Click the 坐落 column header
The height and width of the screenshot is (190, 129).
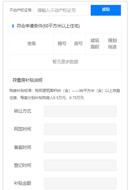point(31,44)
